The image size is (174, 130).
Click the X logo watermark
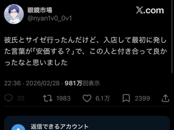click(x=150, y=11)
